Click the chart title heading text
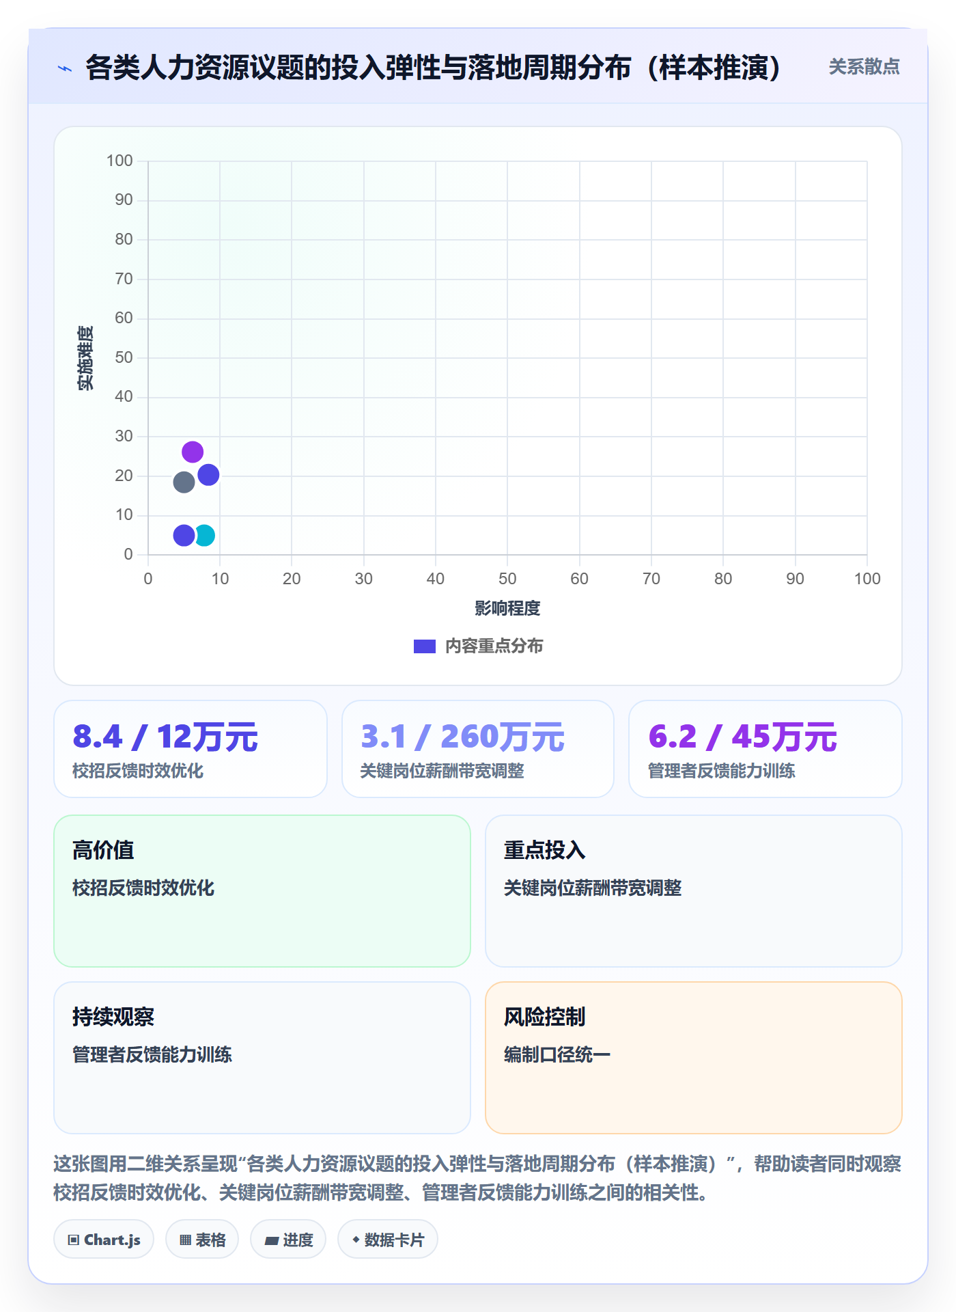The image size is (956, 1312). click(434, 68)
